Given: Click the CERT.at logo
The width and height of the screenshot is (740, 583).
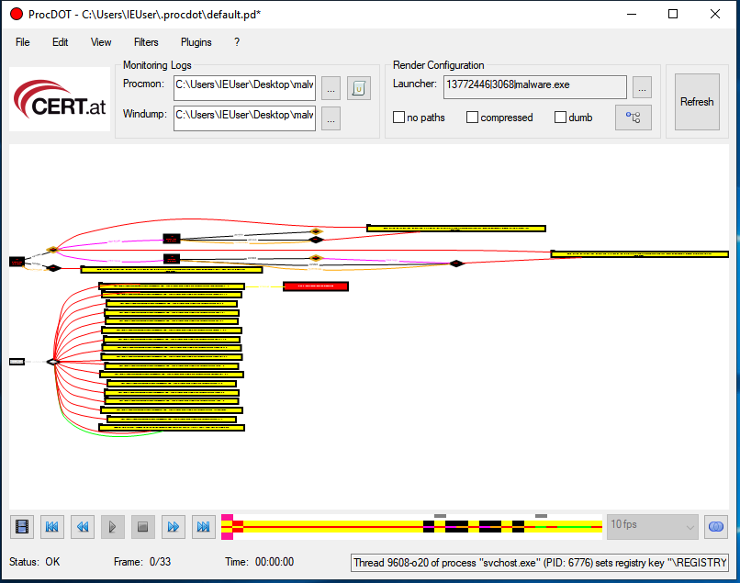Looking at the screenshot, I should click(x=60, y=99).
